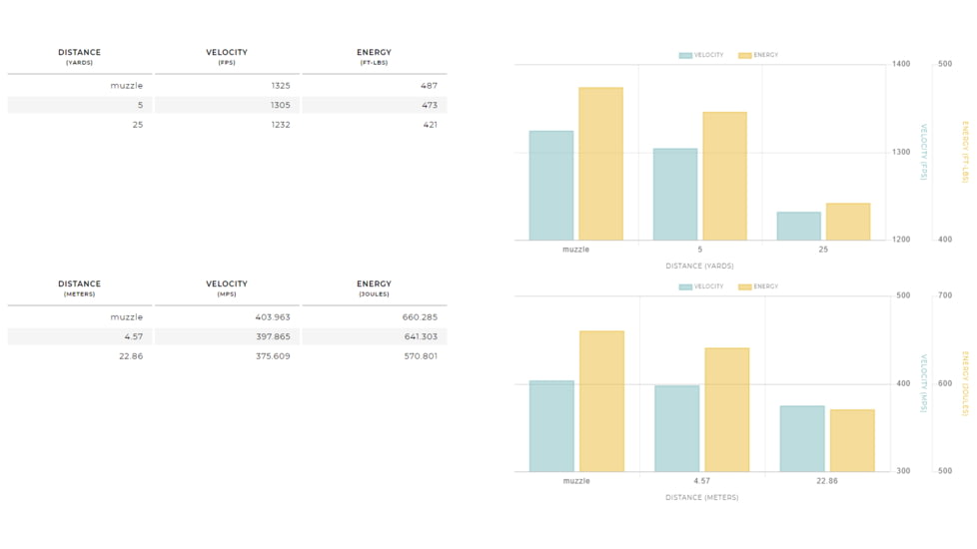
Task: Sort by the Velocity (FPS) column header
Action: coord(227,57)
